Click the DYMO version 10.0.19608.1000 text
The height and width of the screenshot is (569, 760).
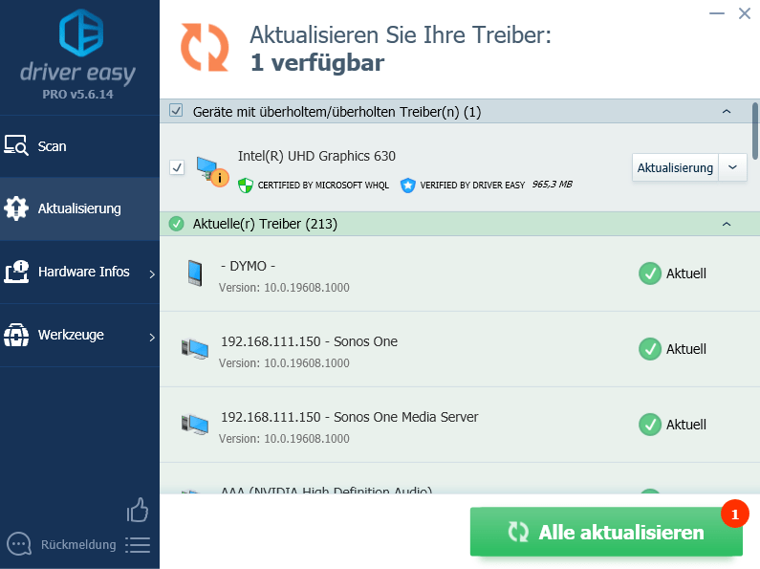(x=284, y=288)
